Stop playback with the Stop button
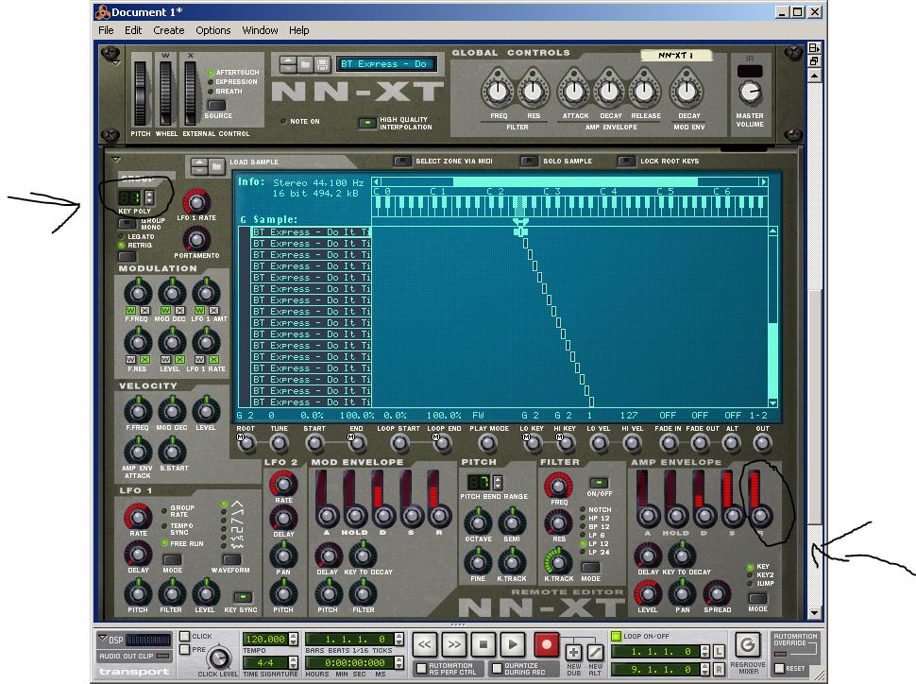This screenshot has width=916, height=684. coord(483,644)
